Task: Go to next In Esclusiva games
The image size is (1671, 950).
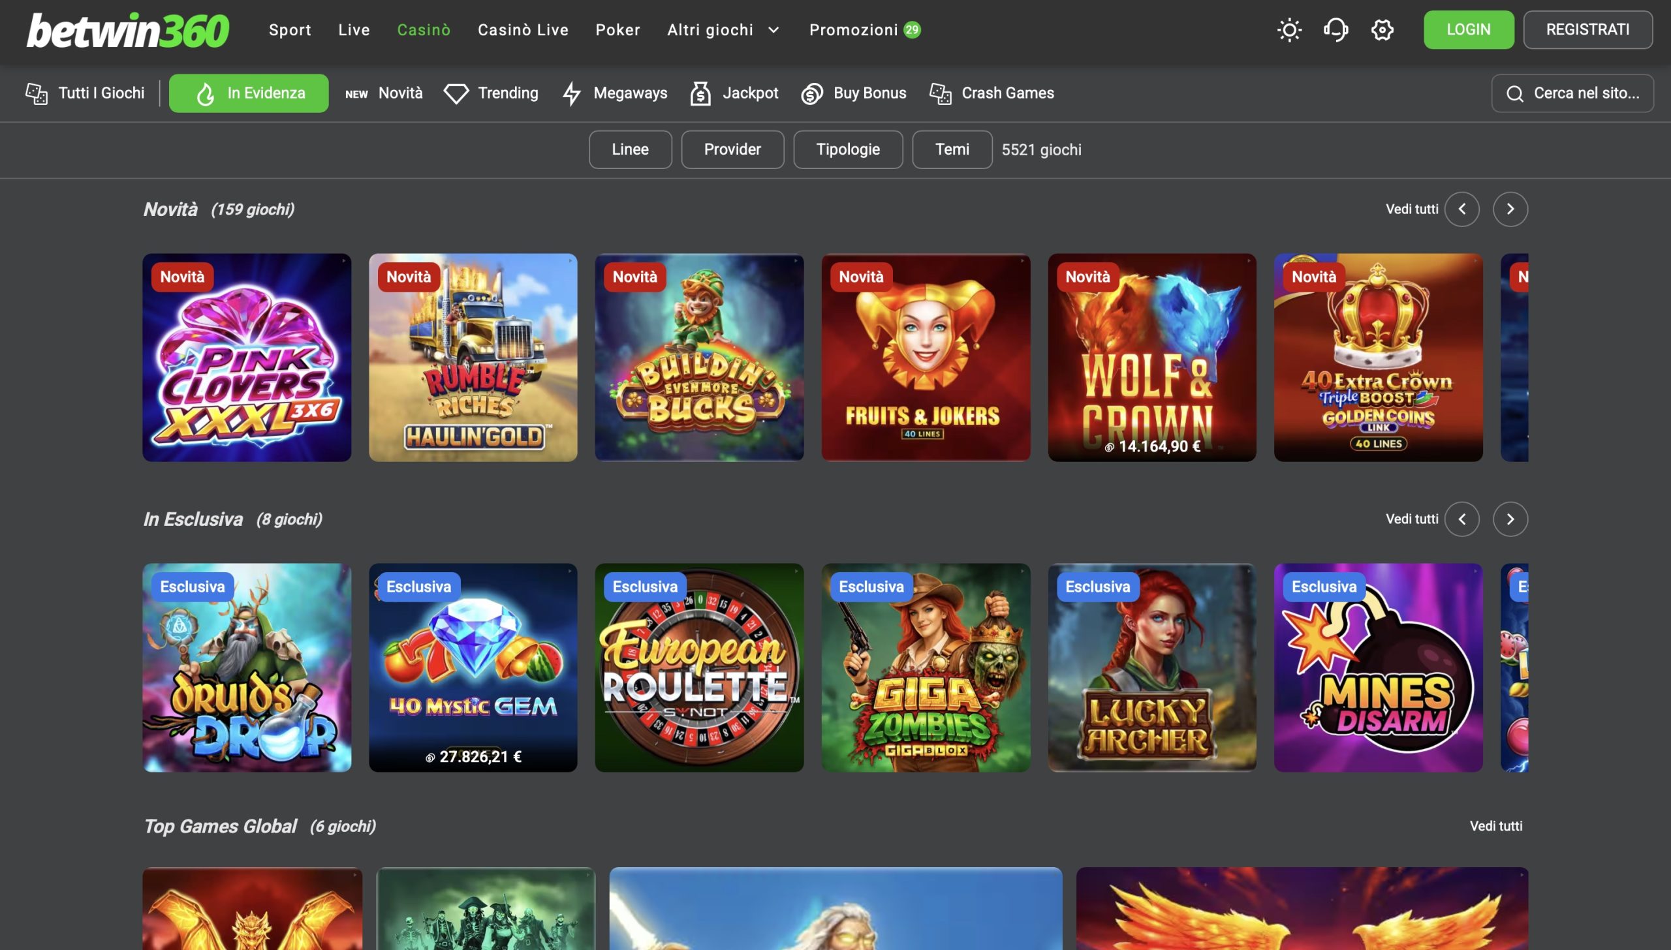Action: click(1510, 519)
